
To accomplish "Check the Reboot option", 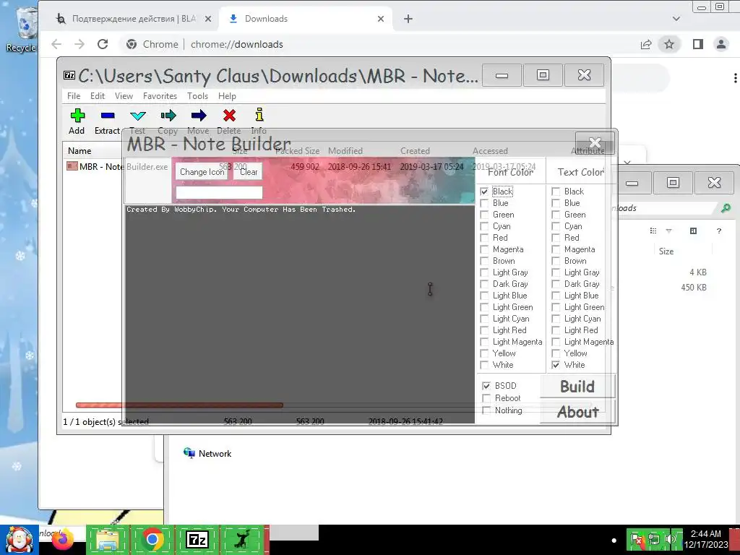I will coord(486,398).
